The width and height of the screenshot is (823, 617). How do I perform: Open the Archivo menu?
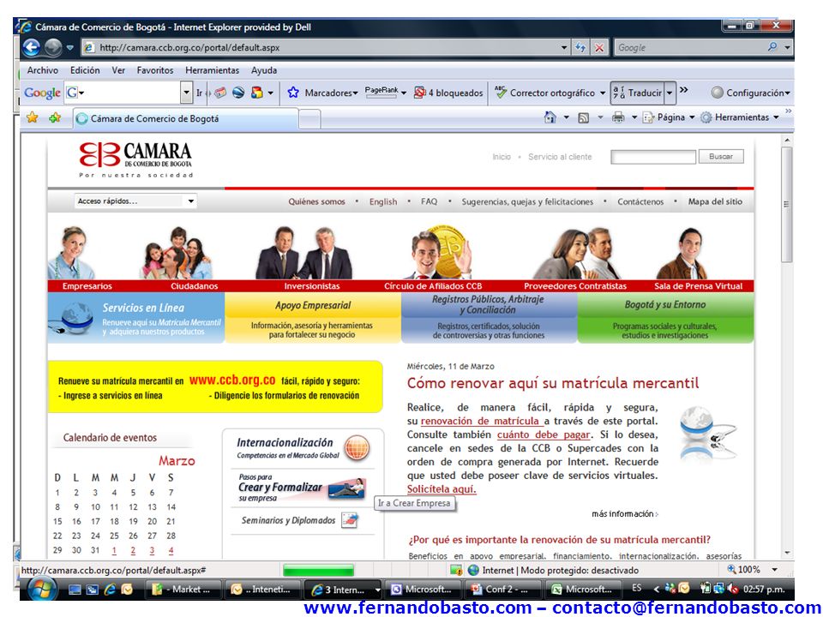pyautogui.click(x=43, y=70)
